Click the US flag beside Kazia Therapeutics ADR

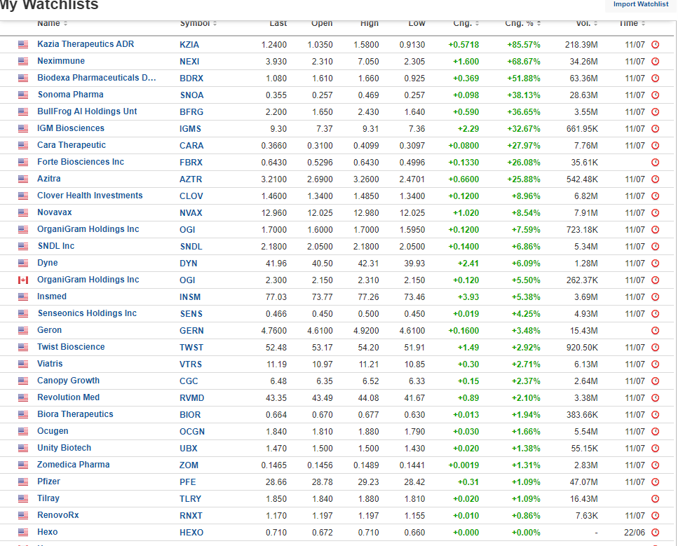click(x=23, y=44)
